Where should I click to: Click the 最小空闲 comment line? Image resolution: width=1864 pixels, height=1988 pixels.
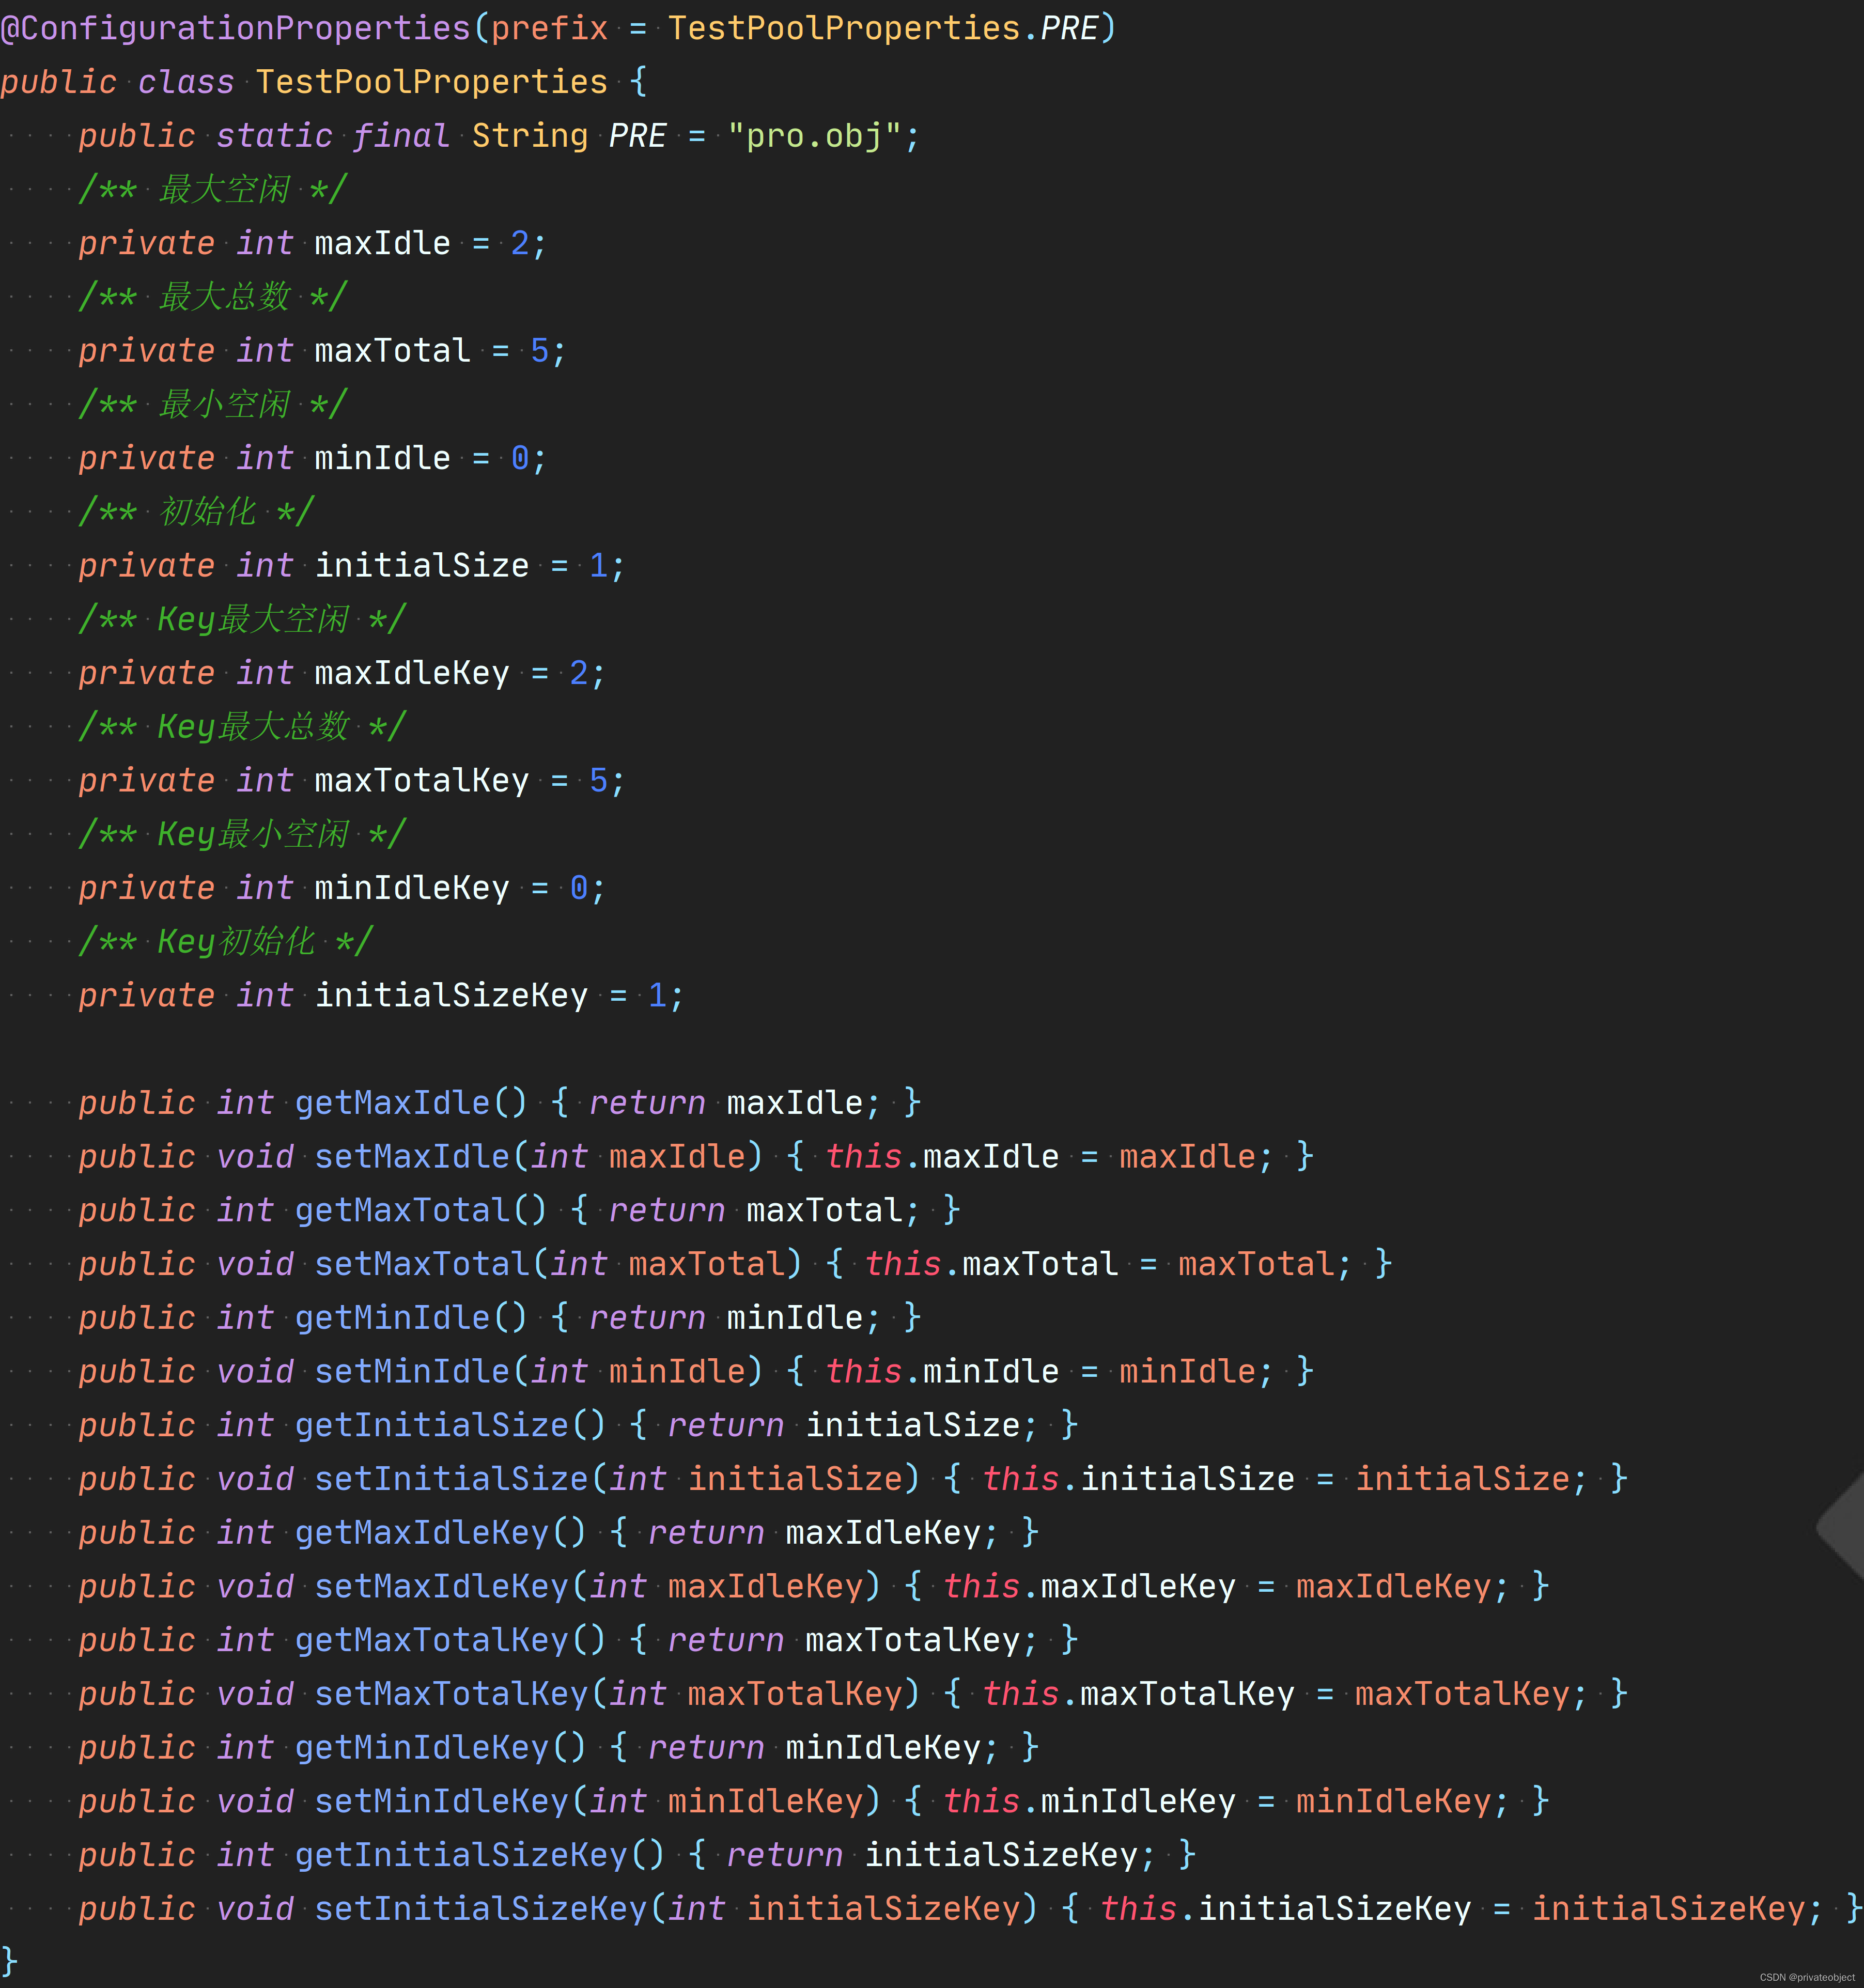[x=212, y=404]
